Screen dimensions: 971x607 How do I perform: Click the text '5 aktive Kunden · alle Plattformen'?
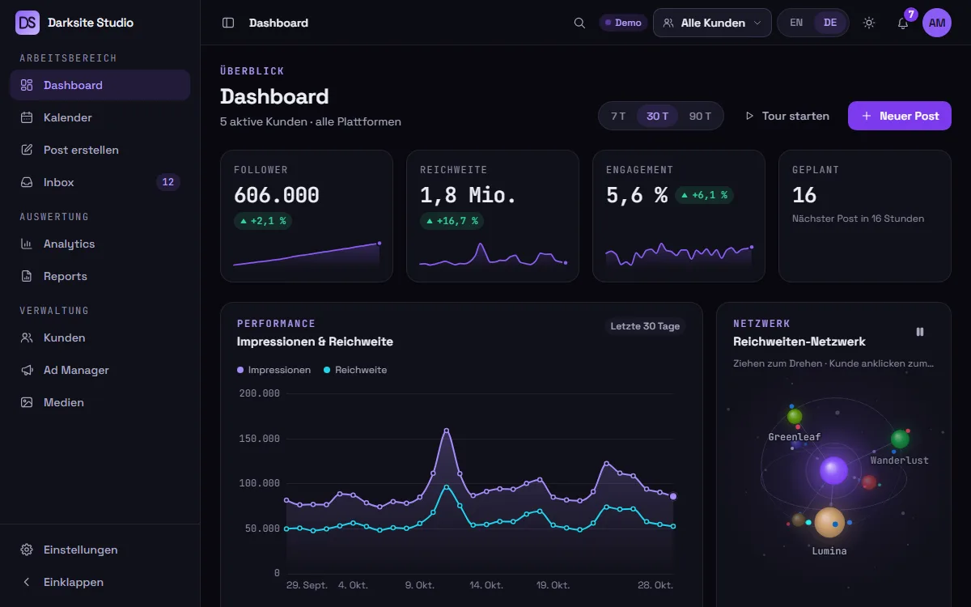[311, 121]
